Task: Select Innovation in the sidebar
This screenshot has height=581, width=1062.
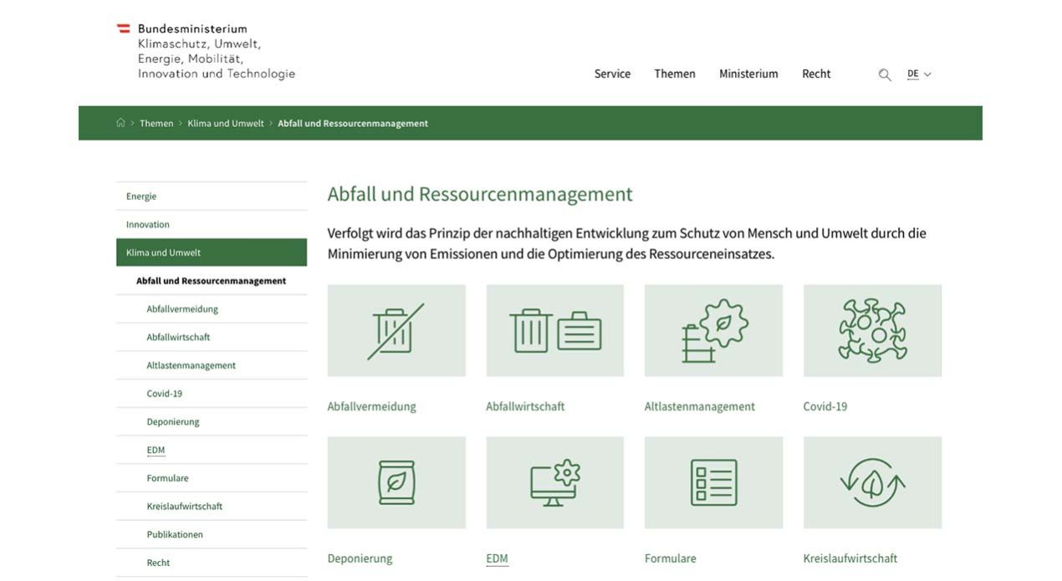Action: (212, 224)
